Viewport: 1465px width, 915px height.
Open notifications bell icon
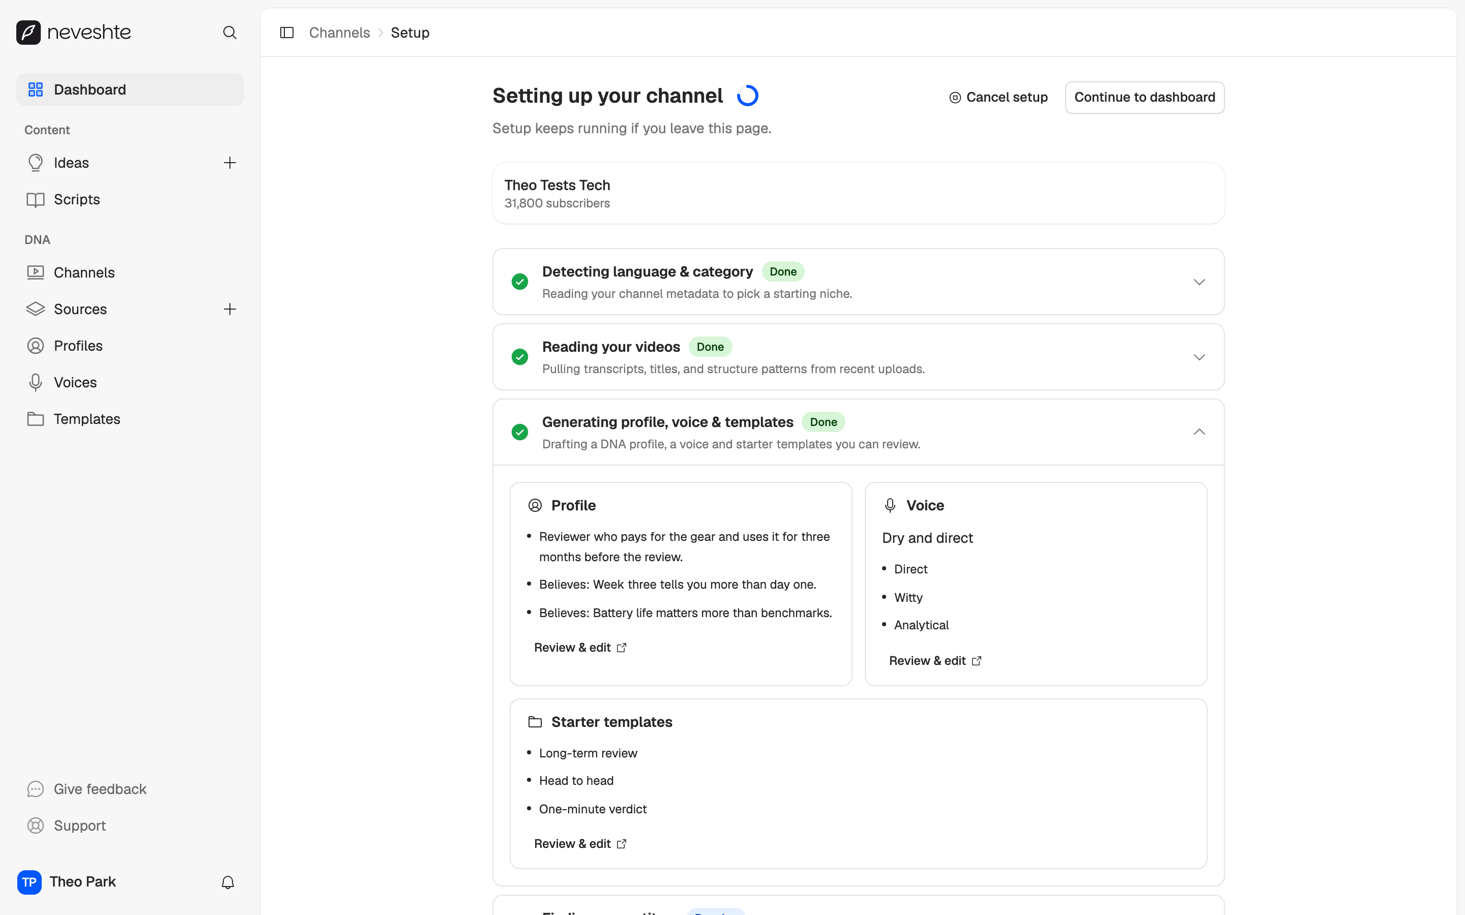click(227, 882)
